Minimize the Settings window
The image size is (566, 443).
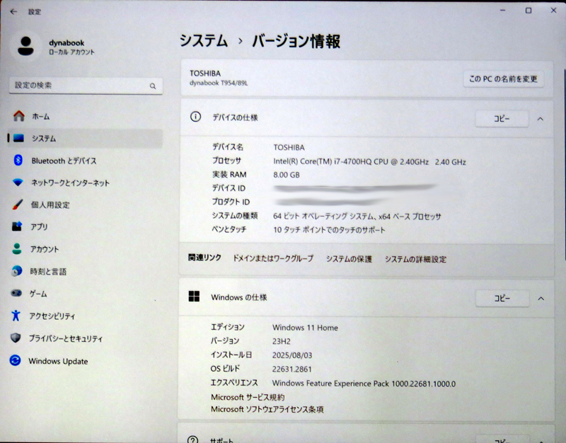pos(502,11)
